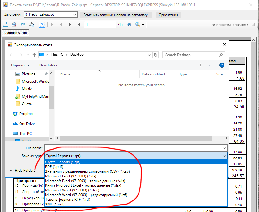Click New folder button
Viewport: 259px width, 212px height.
[x=48, y=65]
